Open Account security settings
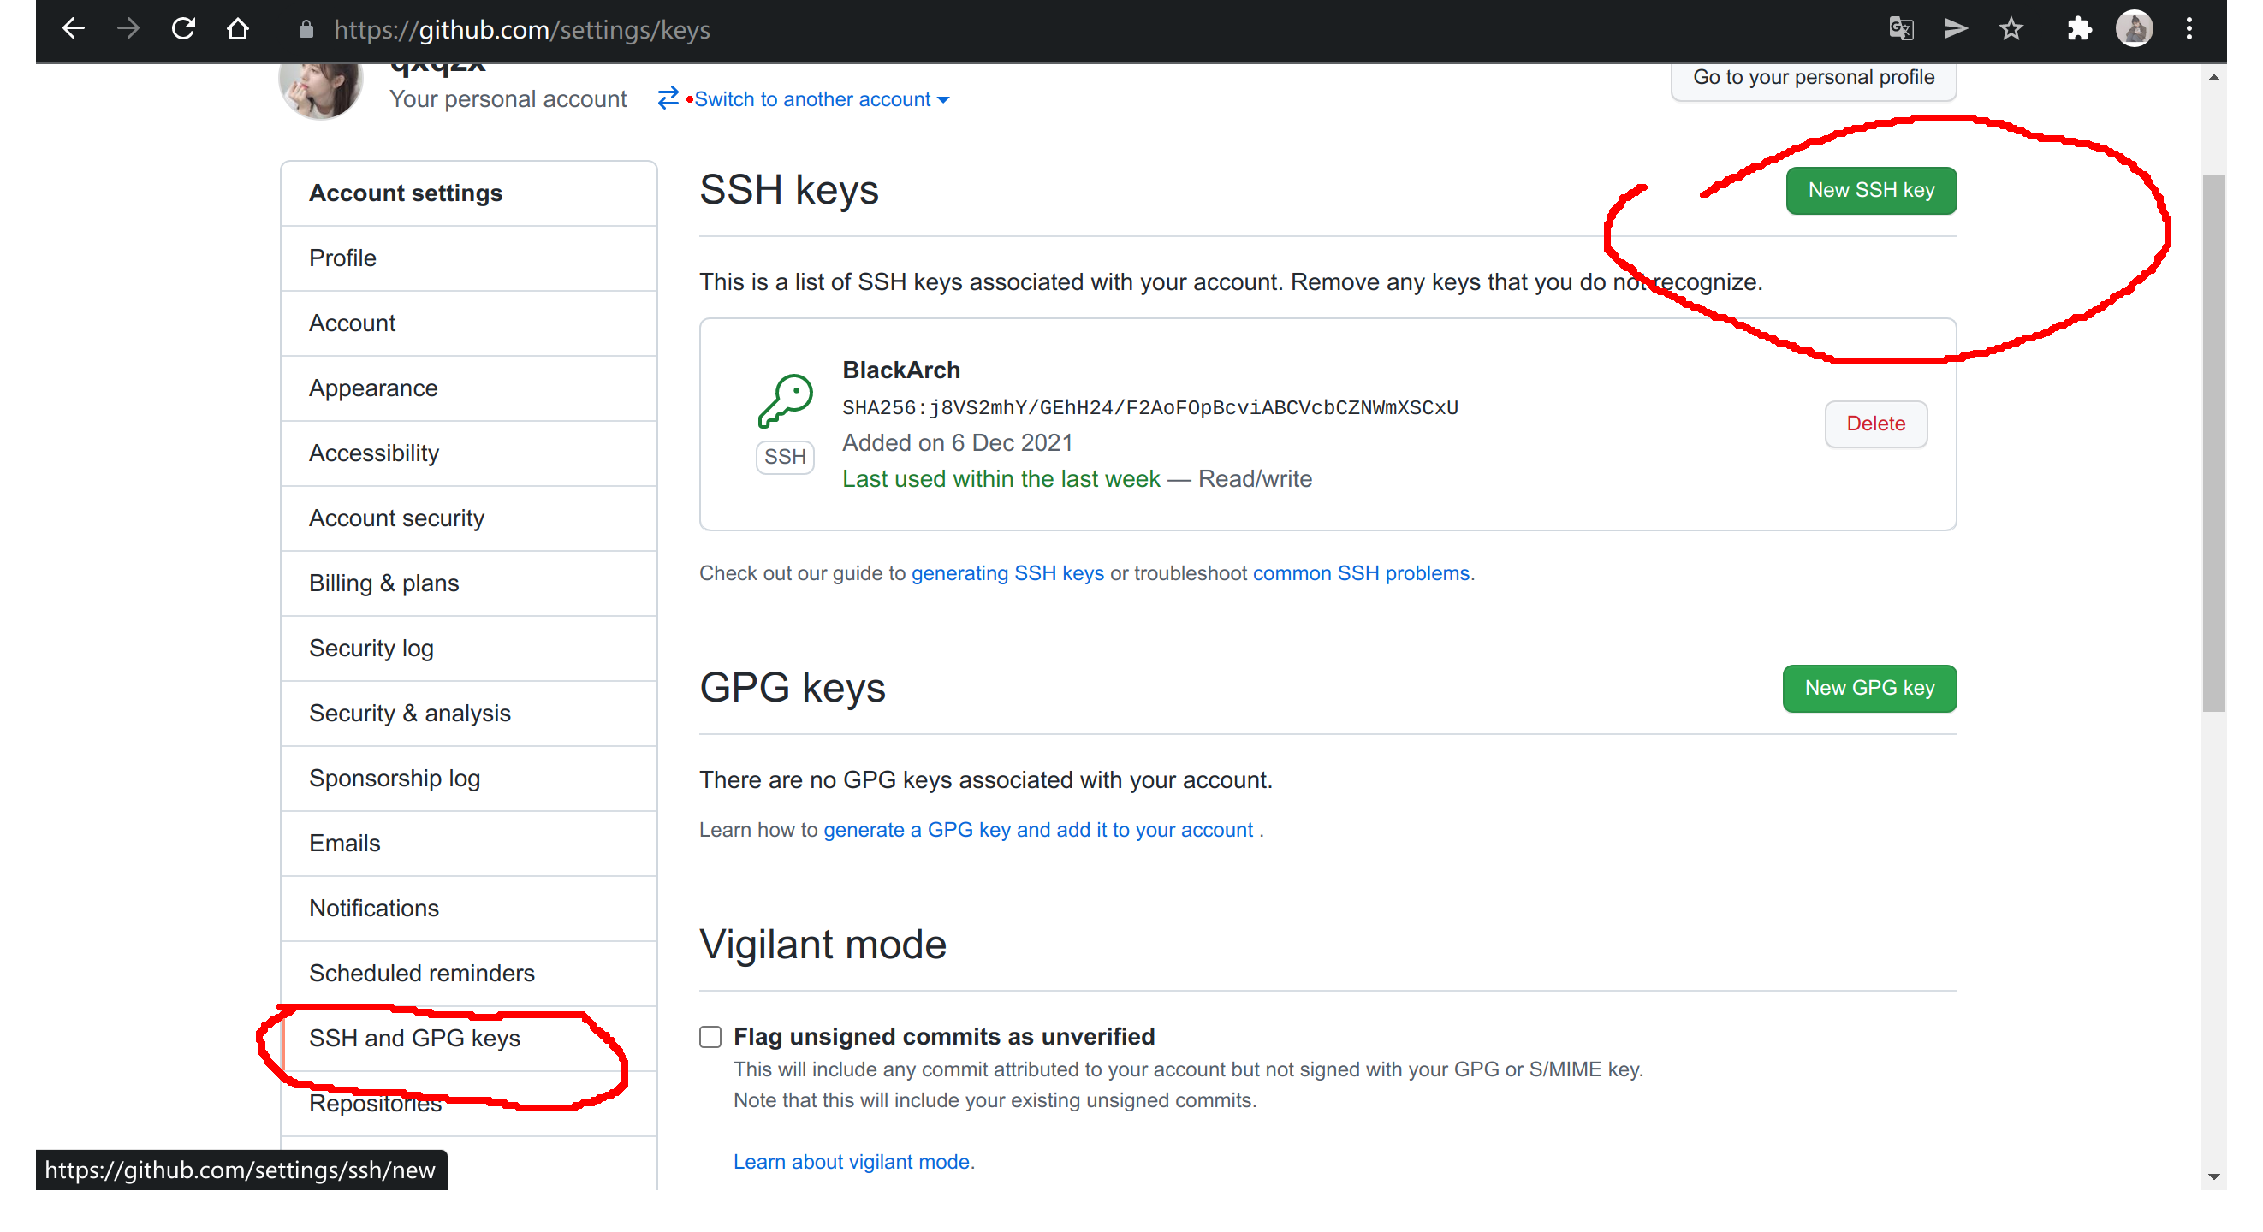Screen dimensions: 2263x1232 (x=468, y=518)
